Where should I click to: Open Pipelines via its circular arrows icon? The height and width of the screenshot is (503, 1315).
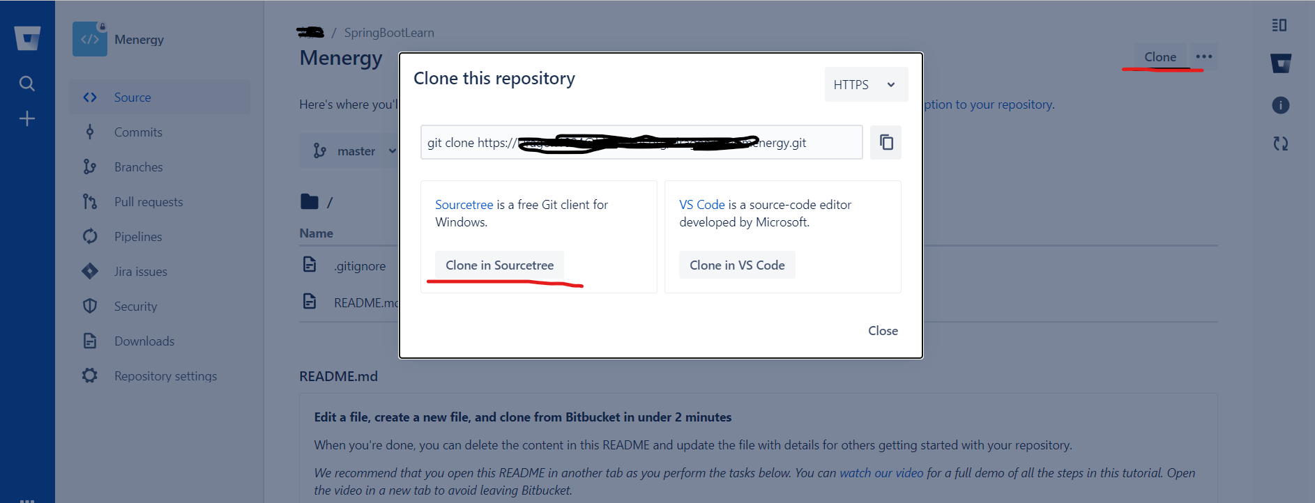tap(89, 236)
